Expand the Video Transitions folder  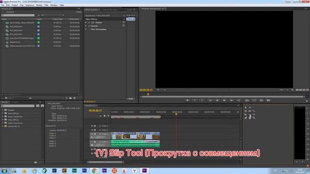(2, 123)
